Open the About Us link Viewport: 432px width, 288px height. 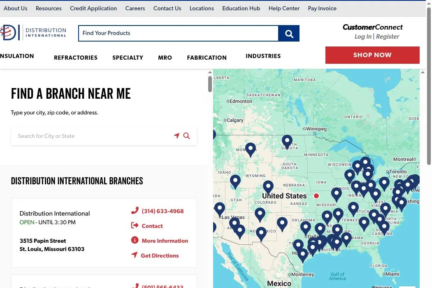(x=16, y=9)
